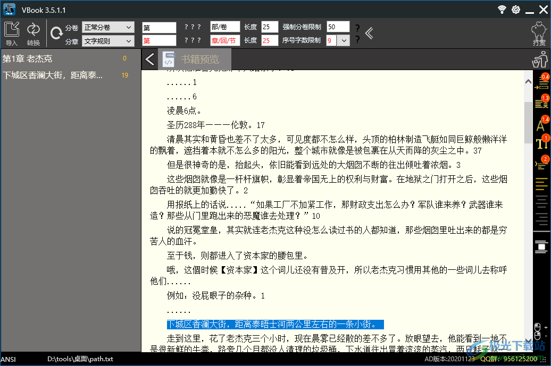Open the 文字规则 chapter rule dropdown
This screenshot has height=366, width=551.
click(108, 40)
